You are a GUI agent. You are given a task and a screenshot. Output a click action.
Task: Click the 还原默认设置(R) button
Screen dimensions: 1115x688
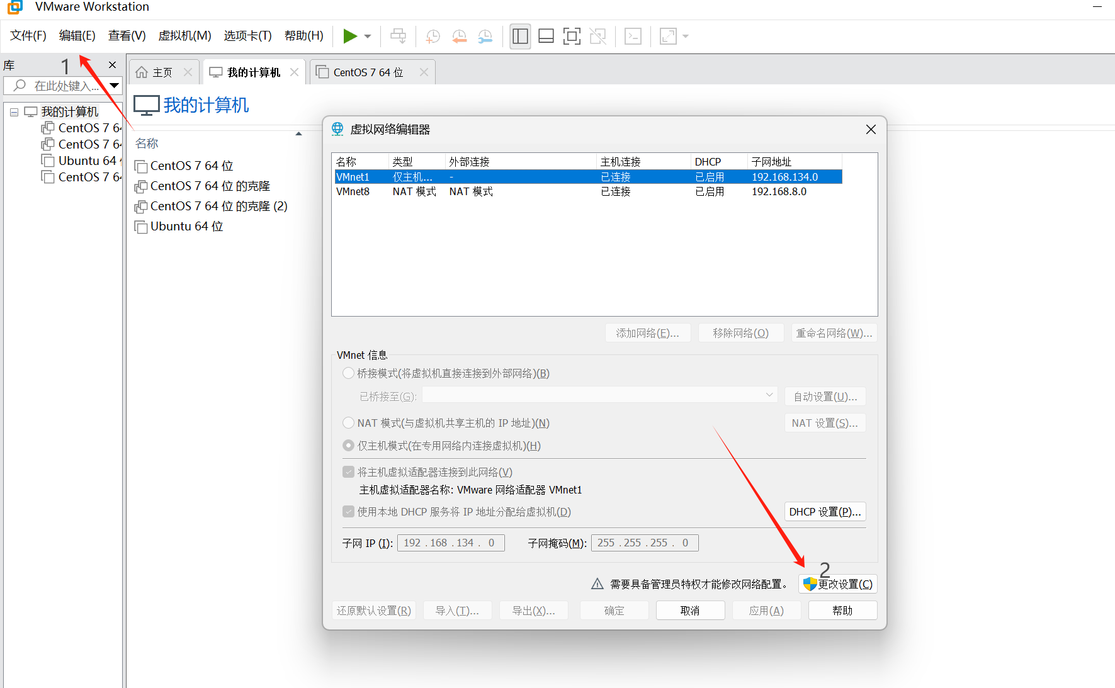pyautogui.click(x=374, y=611)
